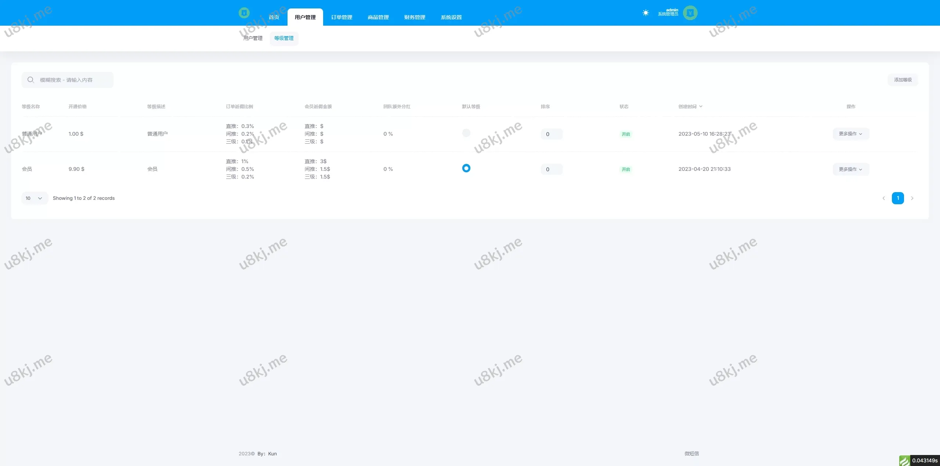
Task: Click the site logo icon in header
Action: (244, 13)
